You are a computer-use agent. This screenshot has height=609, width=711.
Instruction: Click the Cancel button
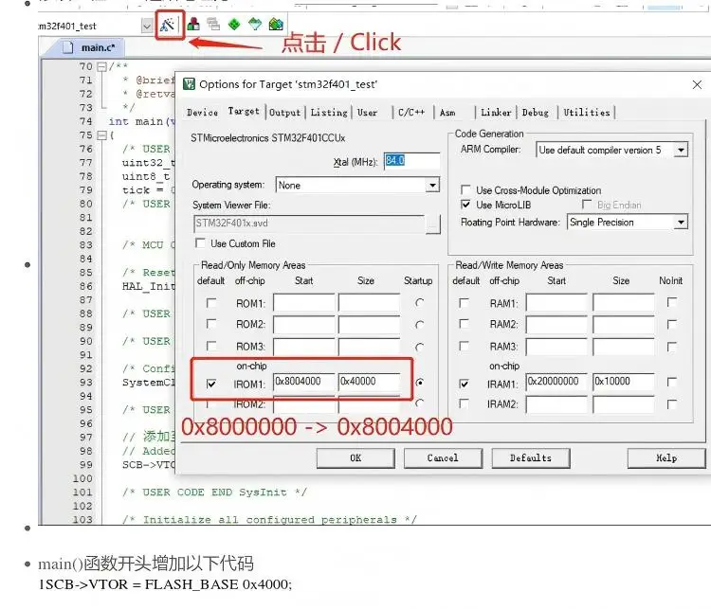(x=443, y=458)
